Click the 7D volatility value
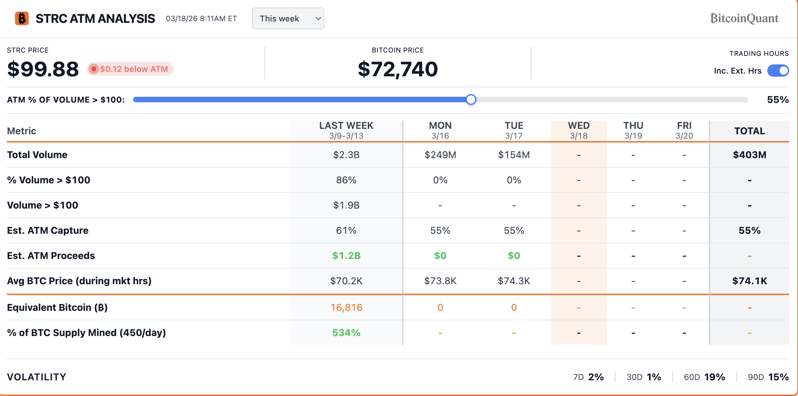The width and height of the screenshot is (798, 396). click(596, 377)
